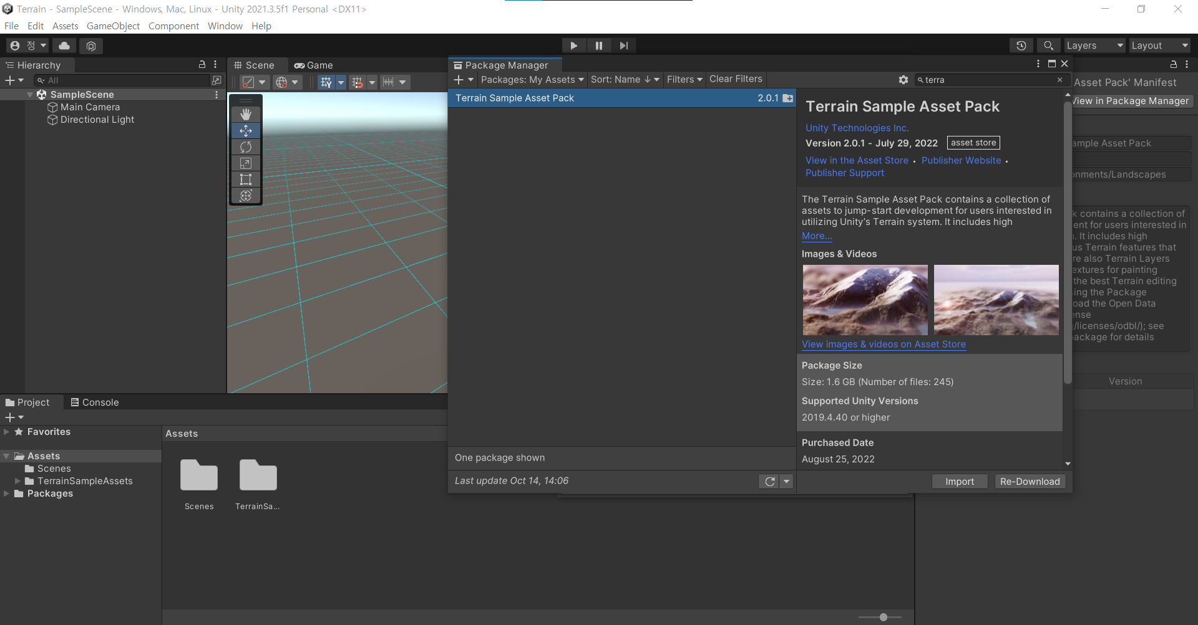The width and height of the screenshot is (1198, 625).
Task: Select the Scale tool in Scene
Action: (x=246, y=163)
